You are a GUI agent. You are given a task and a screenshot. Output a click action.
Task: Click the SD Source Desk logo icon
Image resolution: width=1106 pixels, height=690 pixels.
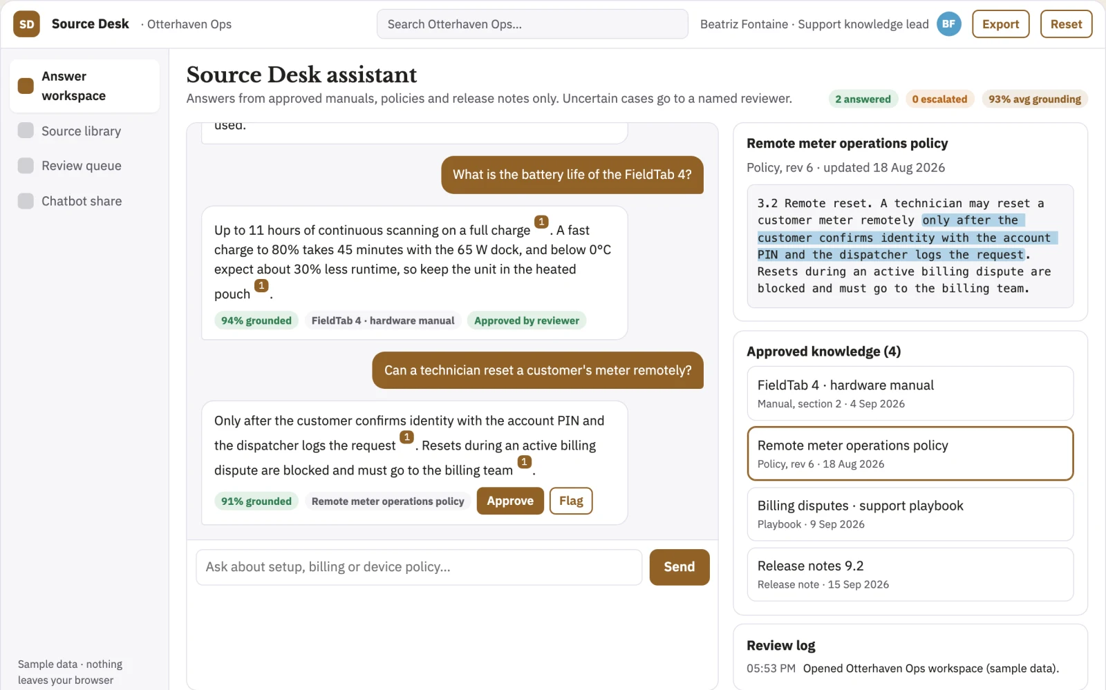point(26,24)
